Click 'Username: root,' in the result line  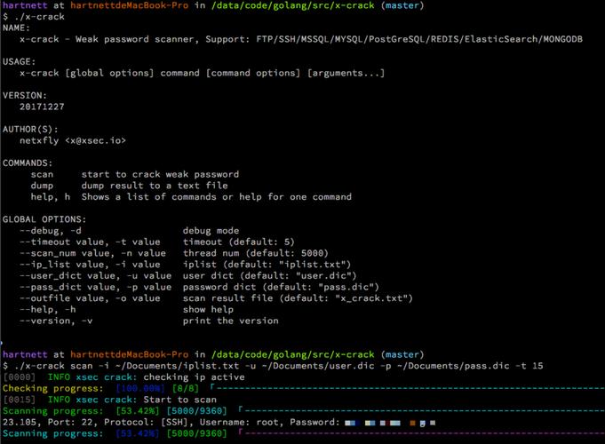tap(242, 423)
